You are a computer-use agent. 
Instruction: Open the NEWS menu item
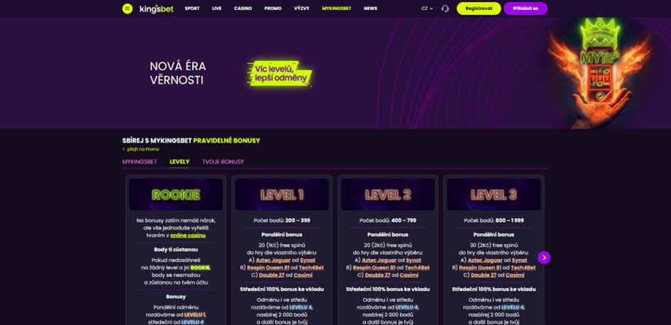[371, 9]
